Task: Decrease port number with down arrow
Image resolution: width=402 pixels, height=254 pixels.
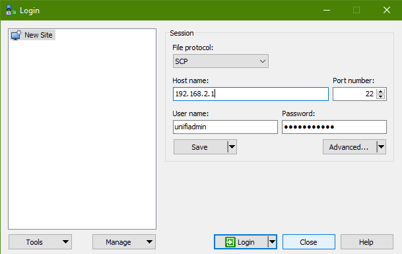Action: [381, 97]
